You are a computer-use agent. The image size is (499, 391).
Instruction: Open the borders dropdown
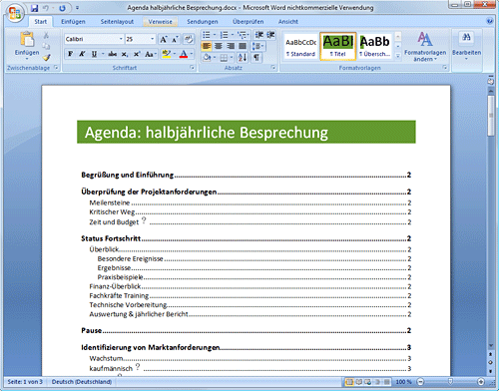pos(232,58)
